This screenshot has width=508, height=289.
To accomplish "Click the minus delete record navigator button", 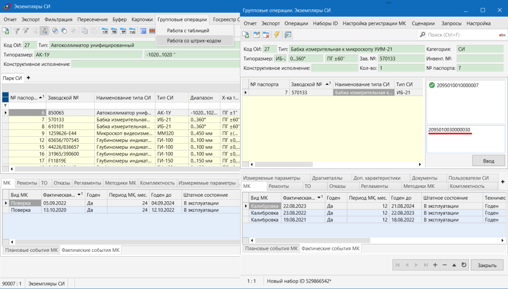I will pyautogui.click(x=444, y=265).
